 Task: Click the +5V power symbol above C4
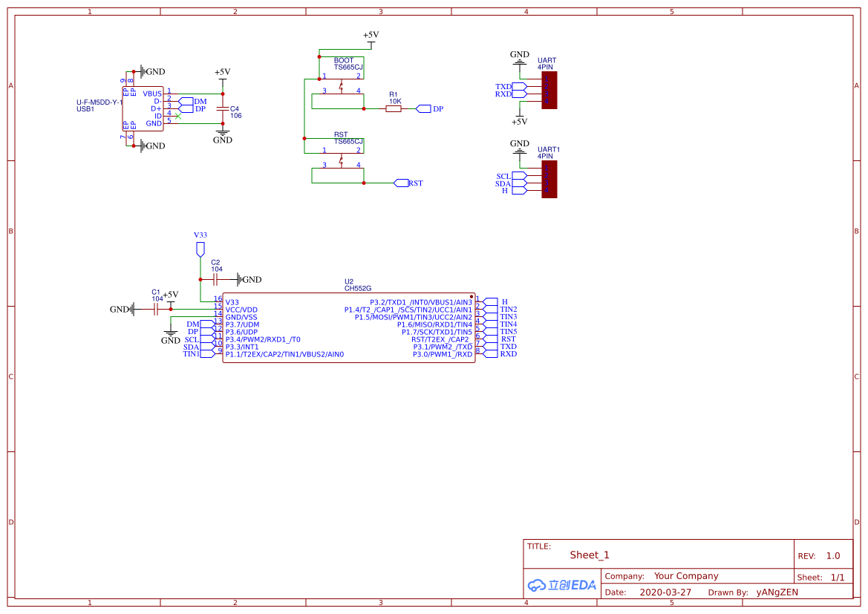pyautogui.click(x=223, y=76)
